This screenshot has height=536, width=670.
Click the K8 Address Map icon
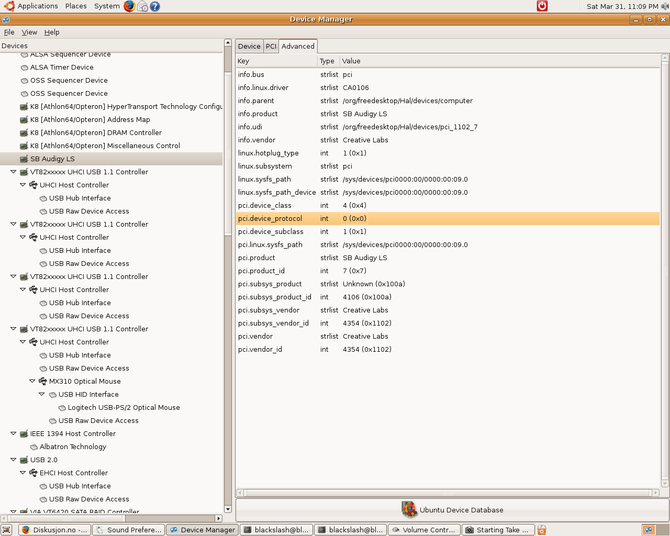pos(24,119)
